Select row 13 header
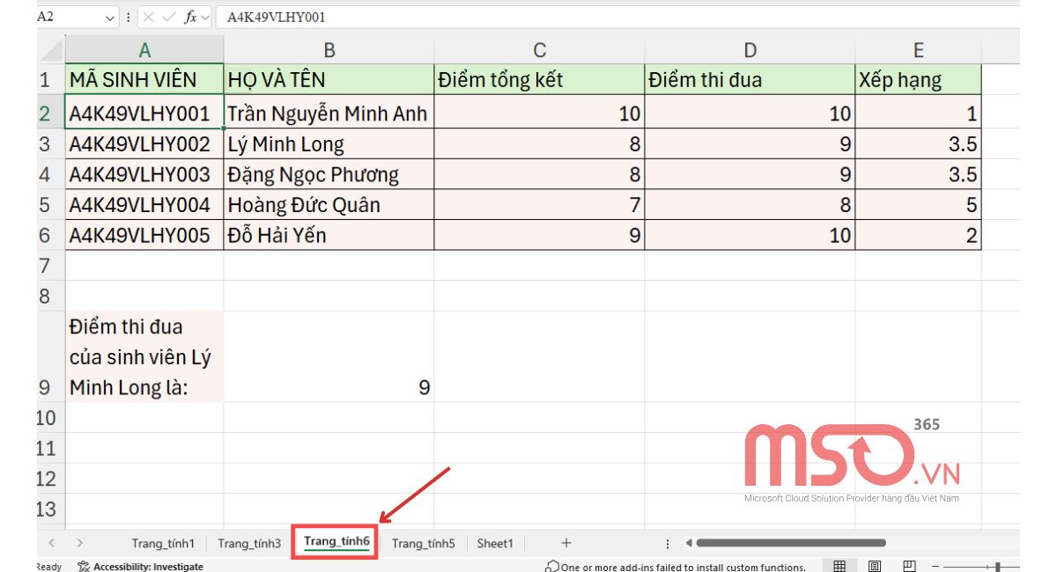This screenshot has height=572, width=1057. point(50,509)
